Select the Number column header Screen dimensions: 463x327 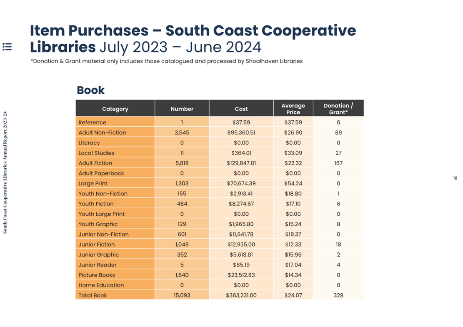[182, 109]
